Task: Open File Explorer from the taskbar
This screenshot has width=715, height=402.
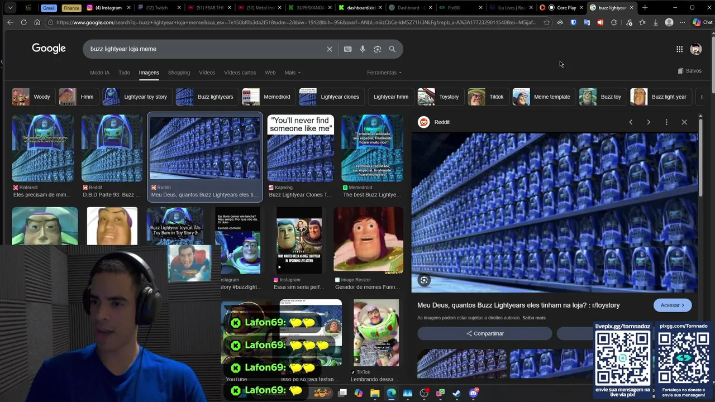Action: point(375,393)
